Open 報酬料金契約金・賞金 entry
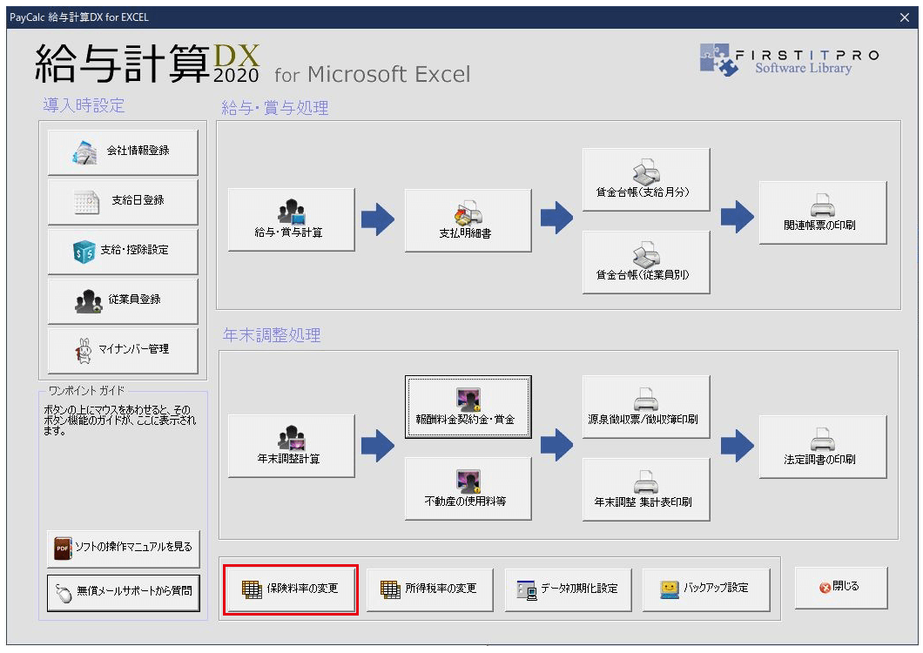The height and width of the screenshot is (653, 923). (x=468, y=407)
